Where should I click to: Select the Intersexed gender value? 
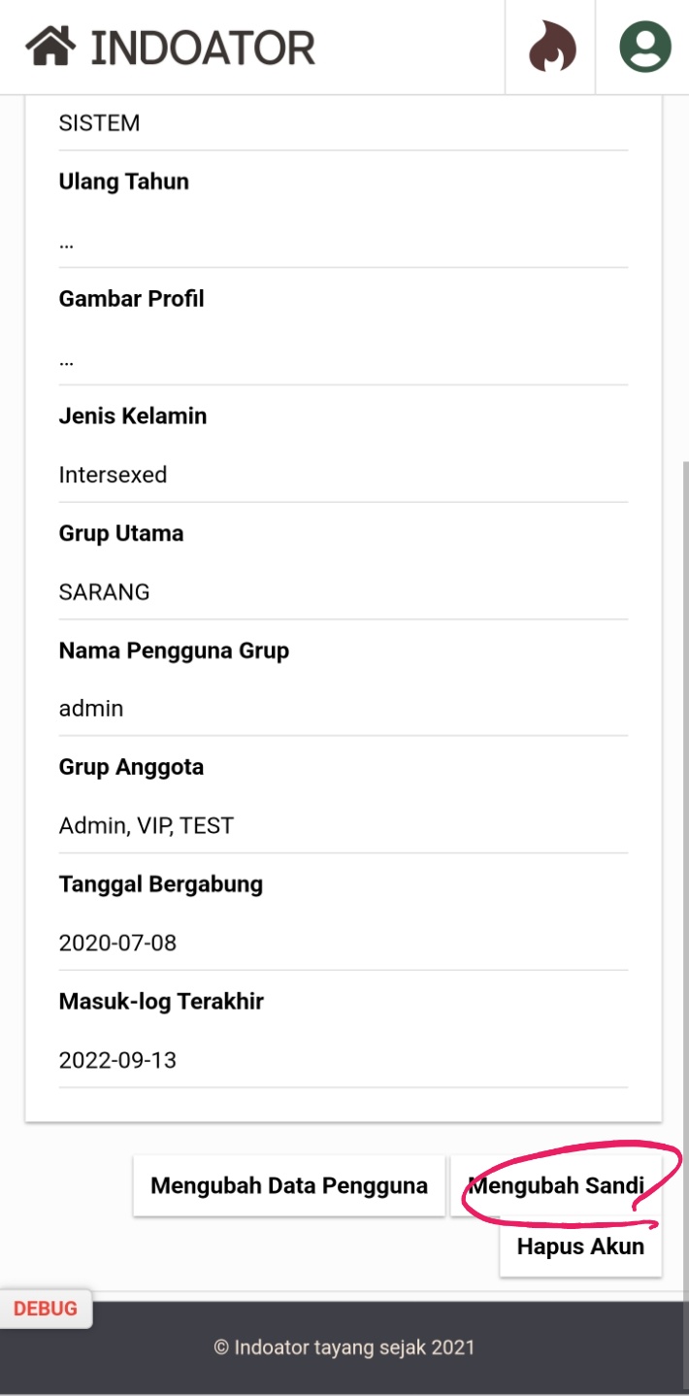click(x=114, y=475)
